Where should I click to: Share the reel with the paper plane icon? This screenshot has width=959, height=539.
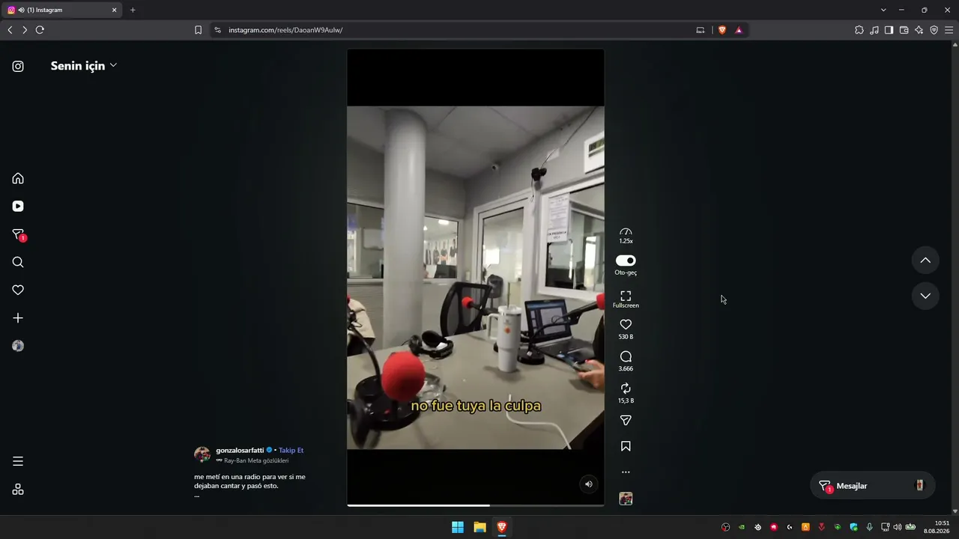(x=626, y=421)
